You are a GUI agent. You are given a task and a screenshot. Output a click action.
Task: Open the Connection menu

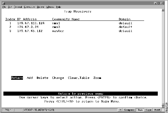click(x=29, y=7)
